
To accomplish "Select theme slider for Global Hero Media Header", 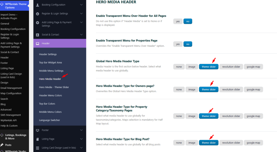I will click(x=209, y=67).
